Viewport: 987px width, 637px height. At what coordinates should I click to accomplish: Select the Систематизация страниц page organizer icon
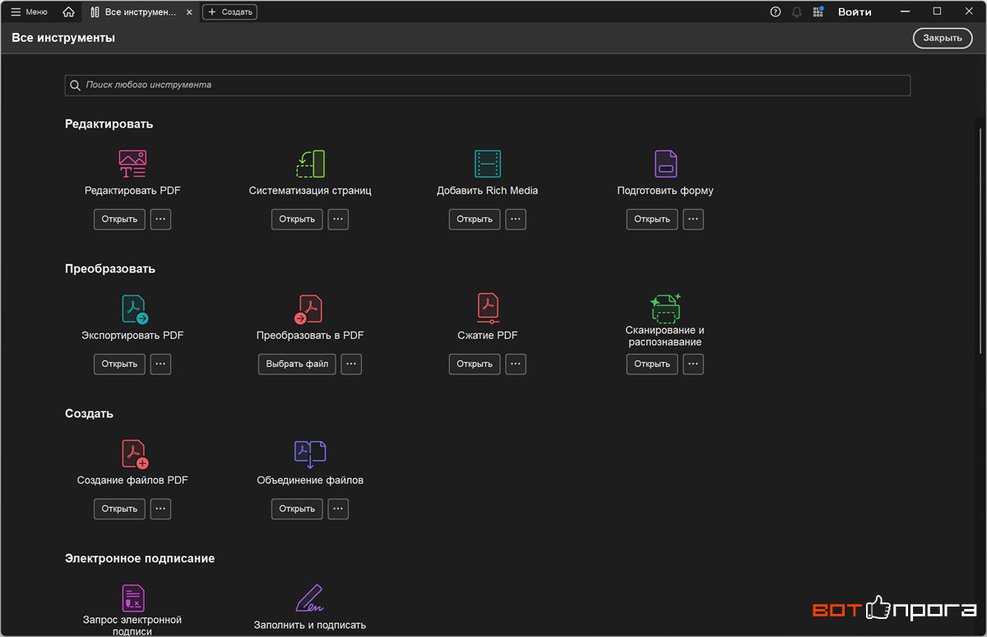[x=310, y=164]
